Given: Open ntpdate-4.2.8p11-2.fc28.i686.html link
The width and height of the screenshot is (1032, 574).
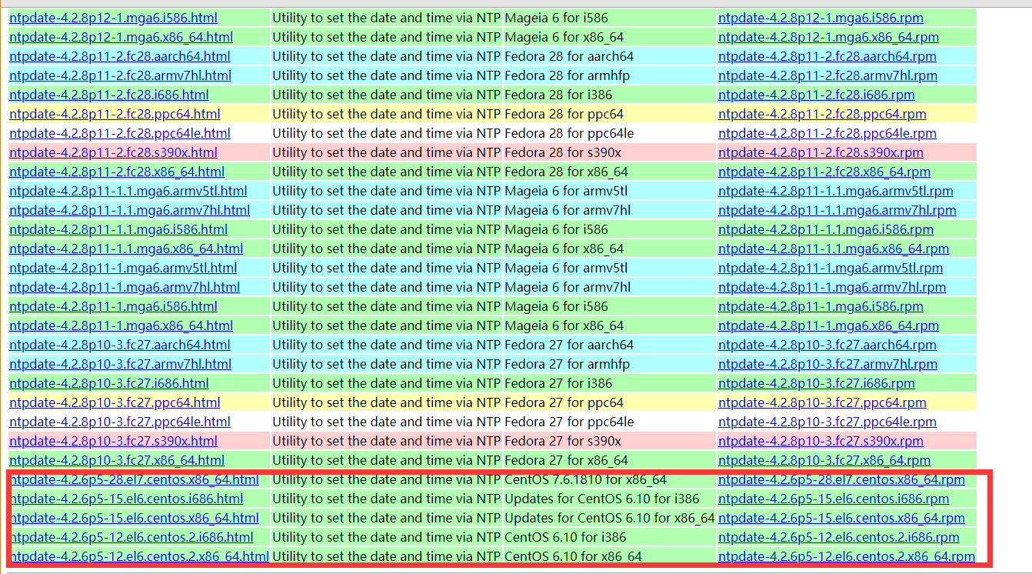Looking at the screenshot, I should point(108,95).
